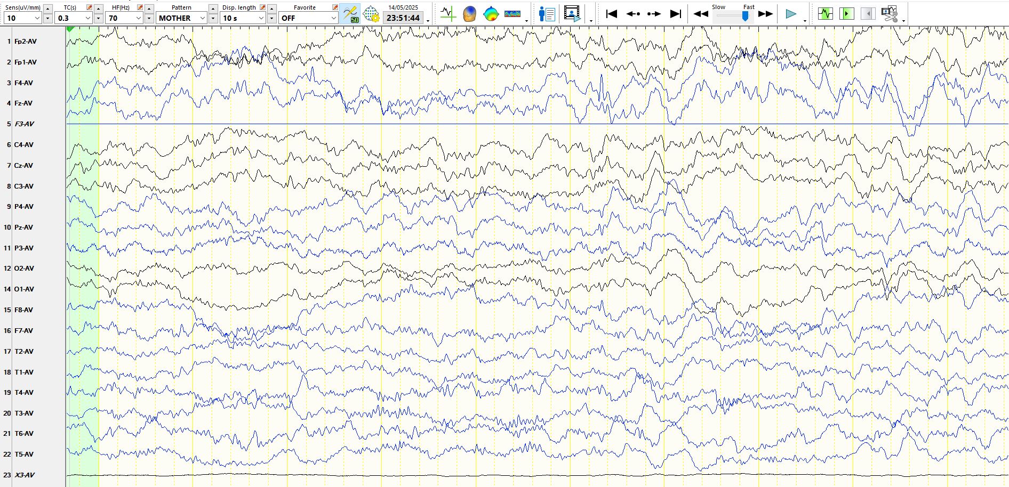This screenshot has height=487, width=1009.
Task: Select the Cz-AV channel label
Action: [x=23, y=166]
